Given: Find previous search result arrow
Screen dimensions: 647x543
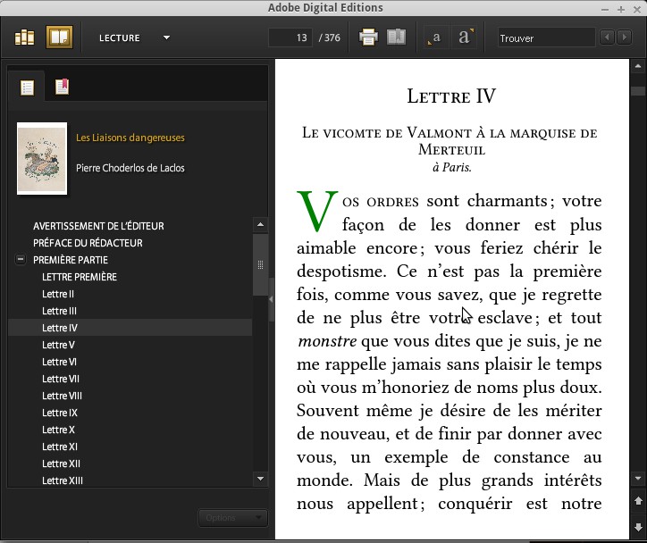Looking at the screenshot, I should coord(607,38).
